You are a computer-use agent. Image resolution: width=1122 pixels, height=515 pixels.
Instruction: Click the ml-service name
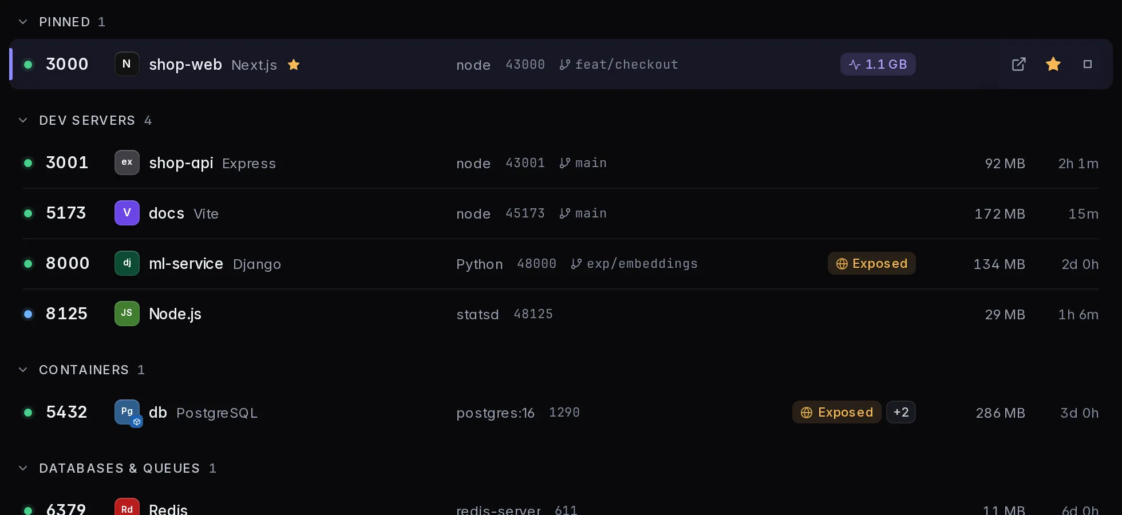[186, 264]
